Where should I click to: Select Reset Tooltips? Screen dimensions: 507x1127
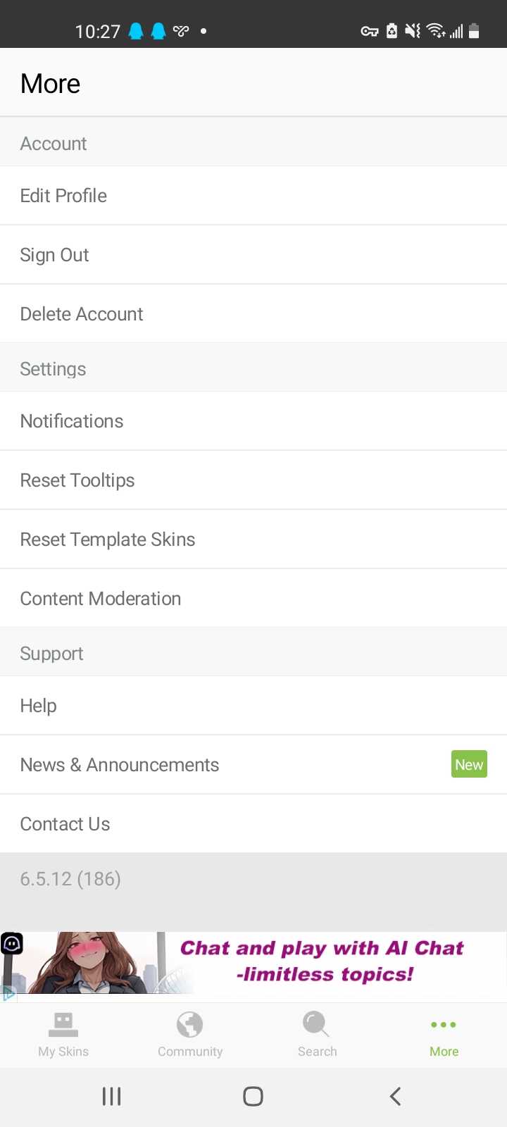click(254, 480)
